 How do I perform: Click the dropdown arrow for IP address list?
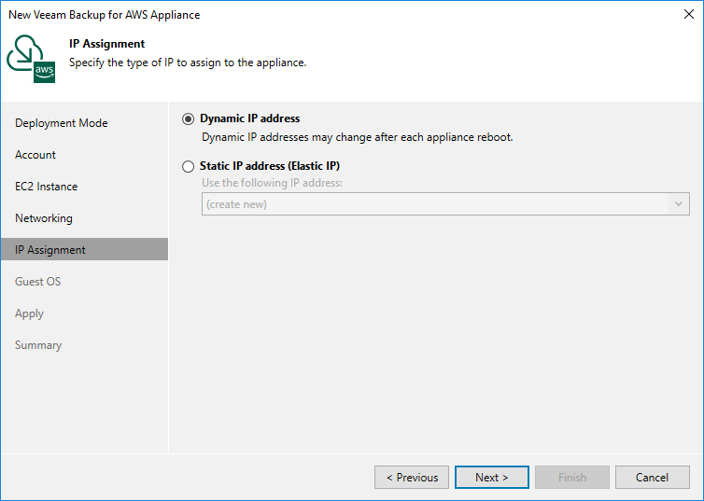click(679, 204)
